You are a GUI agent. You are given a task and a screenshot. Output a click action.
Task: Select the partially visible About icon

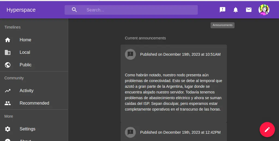coord(8,140)
